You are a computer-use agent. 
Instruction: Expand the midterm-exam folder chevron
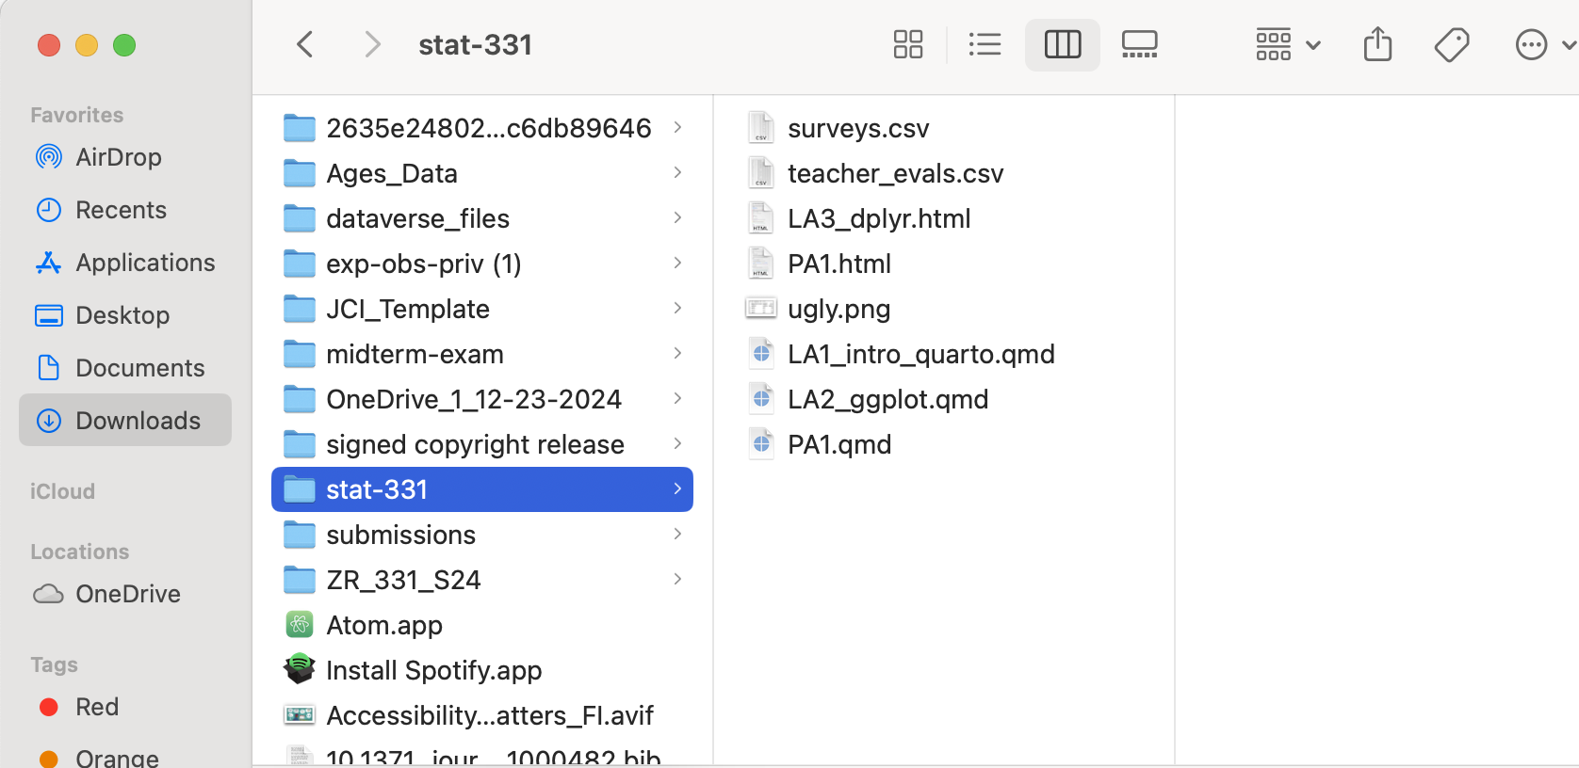[x=677, y=354]
